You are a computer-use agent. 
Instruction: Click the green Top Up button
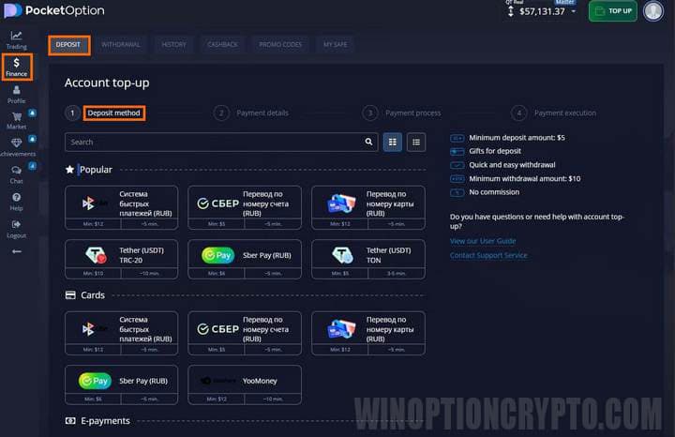tap(612, 11)
